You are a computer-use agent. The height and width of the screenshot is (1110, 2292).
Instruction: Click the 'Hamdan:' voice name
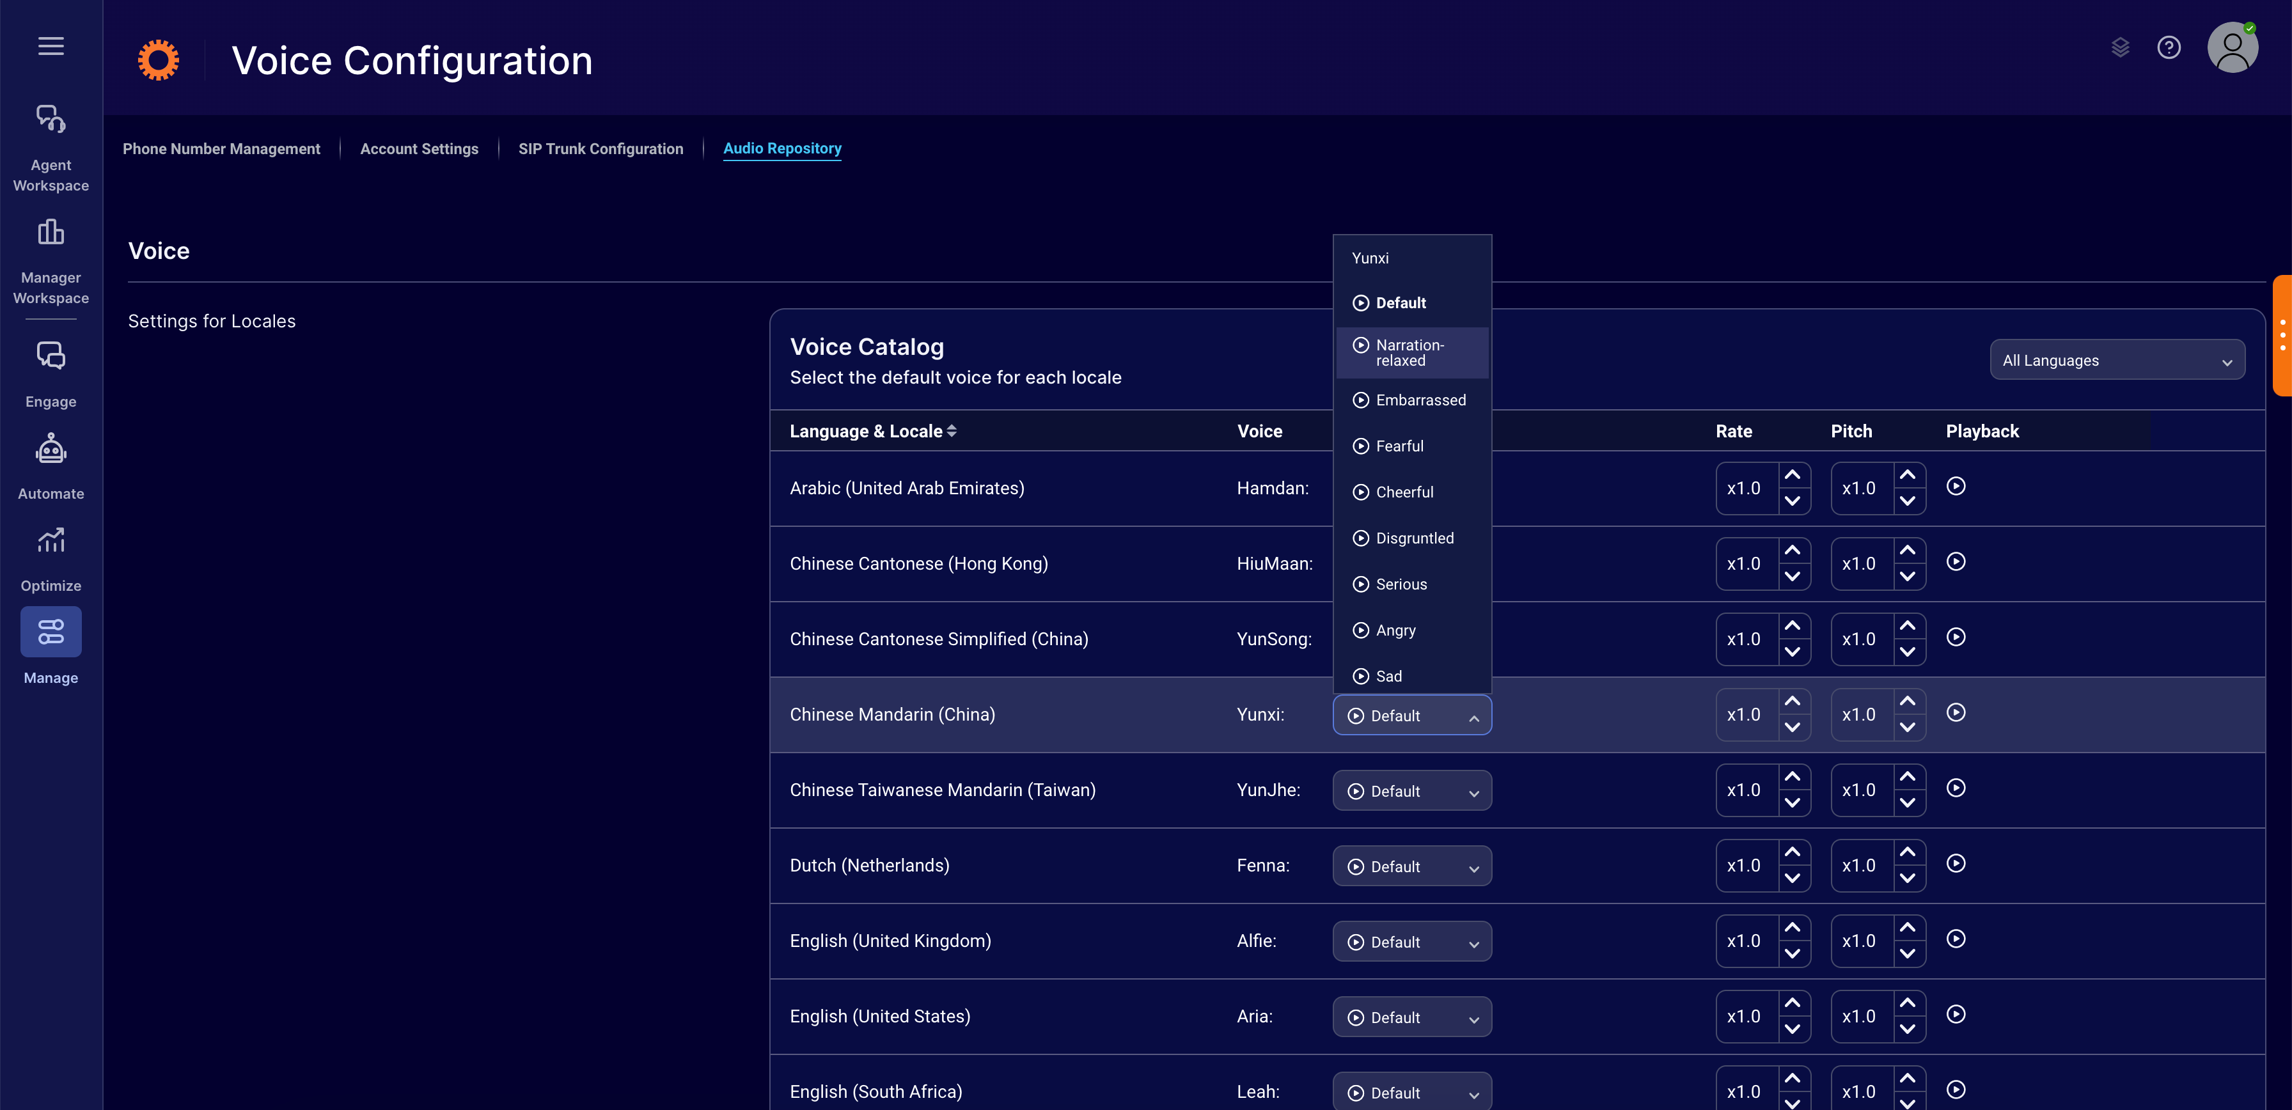pyautogui.click(x=1273, y=489)
